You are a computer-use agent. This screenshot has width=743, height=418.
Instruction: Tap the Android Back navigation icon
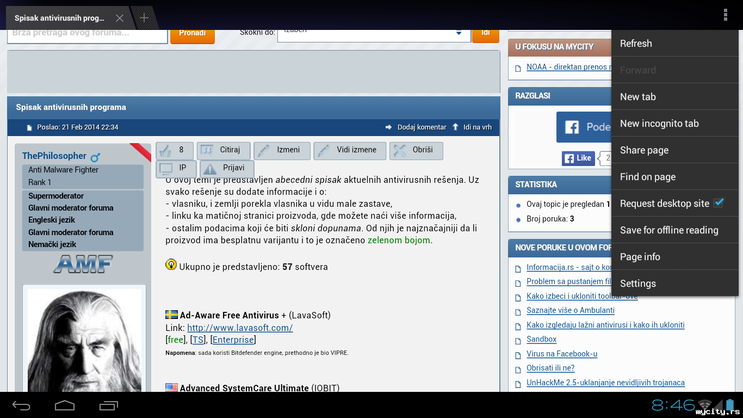pos(22,405)
